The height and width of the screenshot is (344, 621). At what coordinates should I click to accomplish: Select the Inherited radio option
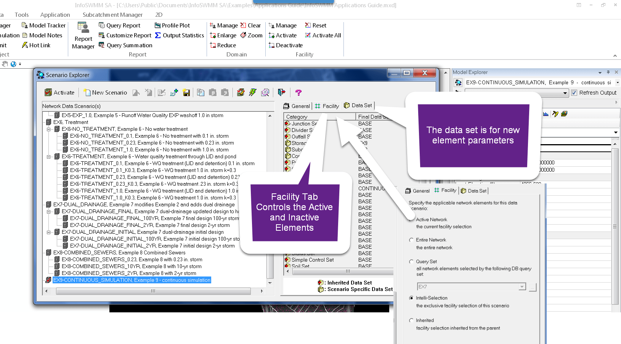(411, 320)
